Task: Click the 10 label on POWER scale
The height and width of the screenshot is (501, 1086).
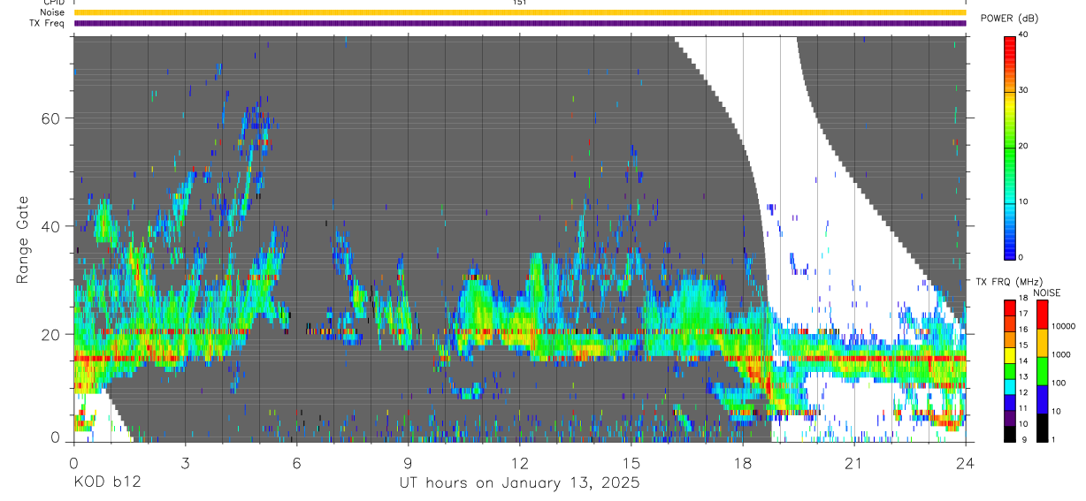Action: coord(1024,201)
